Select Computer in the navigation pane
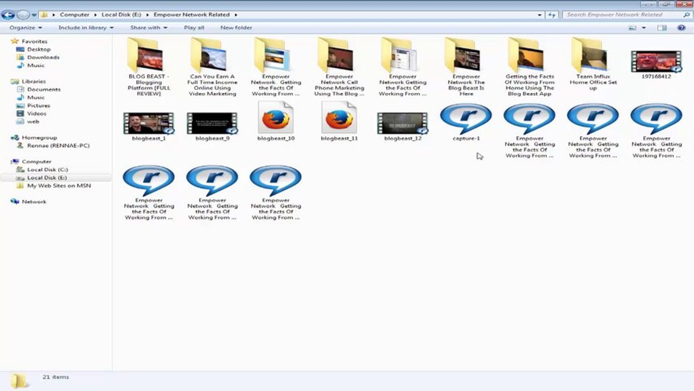This screenshot has width=694, height=391. (x=36, y=162)
